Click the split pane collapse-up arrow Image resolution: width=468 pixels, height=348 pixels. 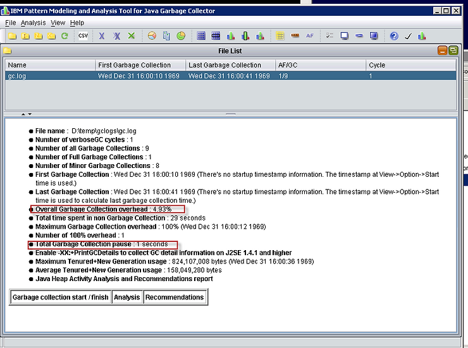[x=23, y=114]
